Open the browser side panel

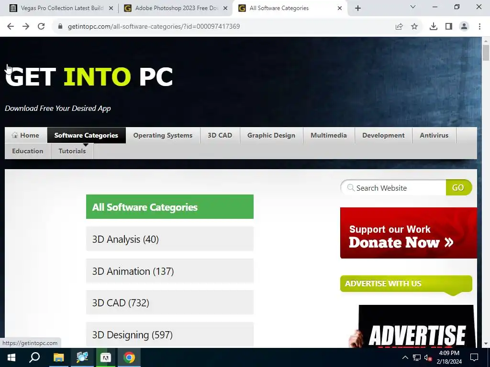[449, 27]
